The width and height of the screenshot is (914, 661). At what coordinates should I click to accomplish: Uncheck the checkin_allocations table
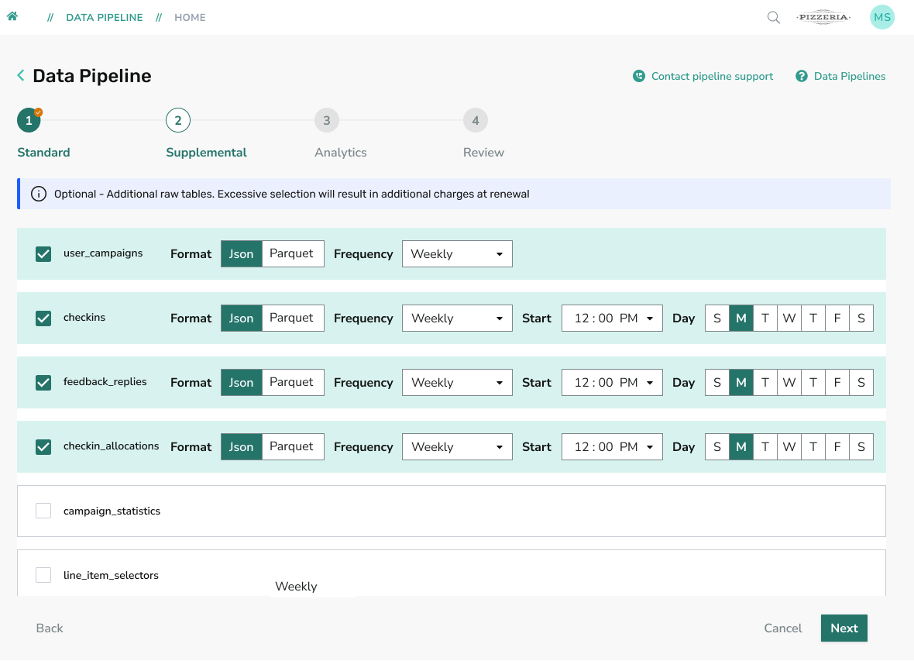coord(43,447)
